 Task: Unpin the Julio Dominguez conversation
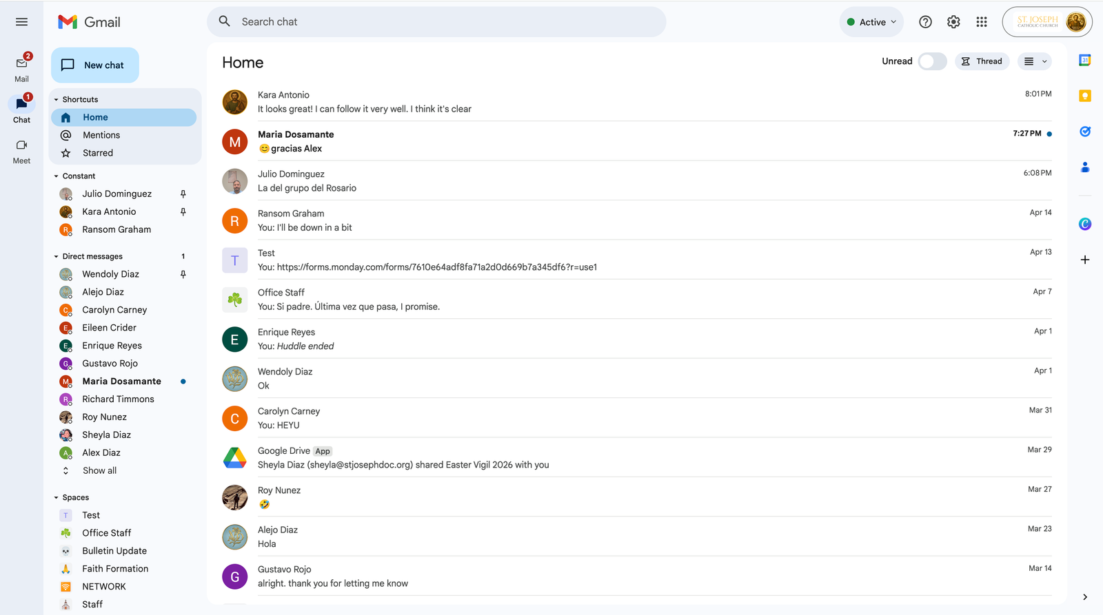pos(183,194)
